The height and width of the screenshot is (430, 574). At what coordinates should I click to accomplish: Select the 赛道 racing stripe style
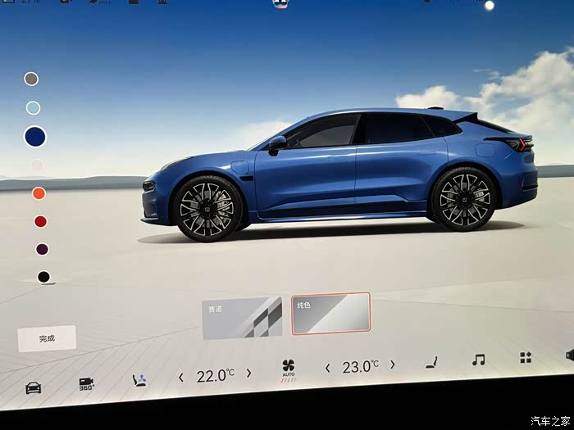point(242,318)
